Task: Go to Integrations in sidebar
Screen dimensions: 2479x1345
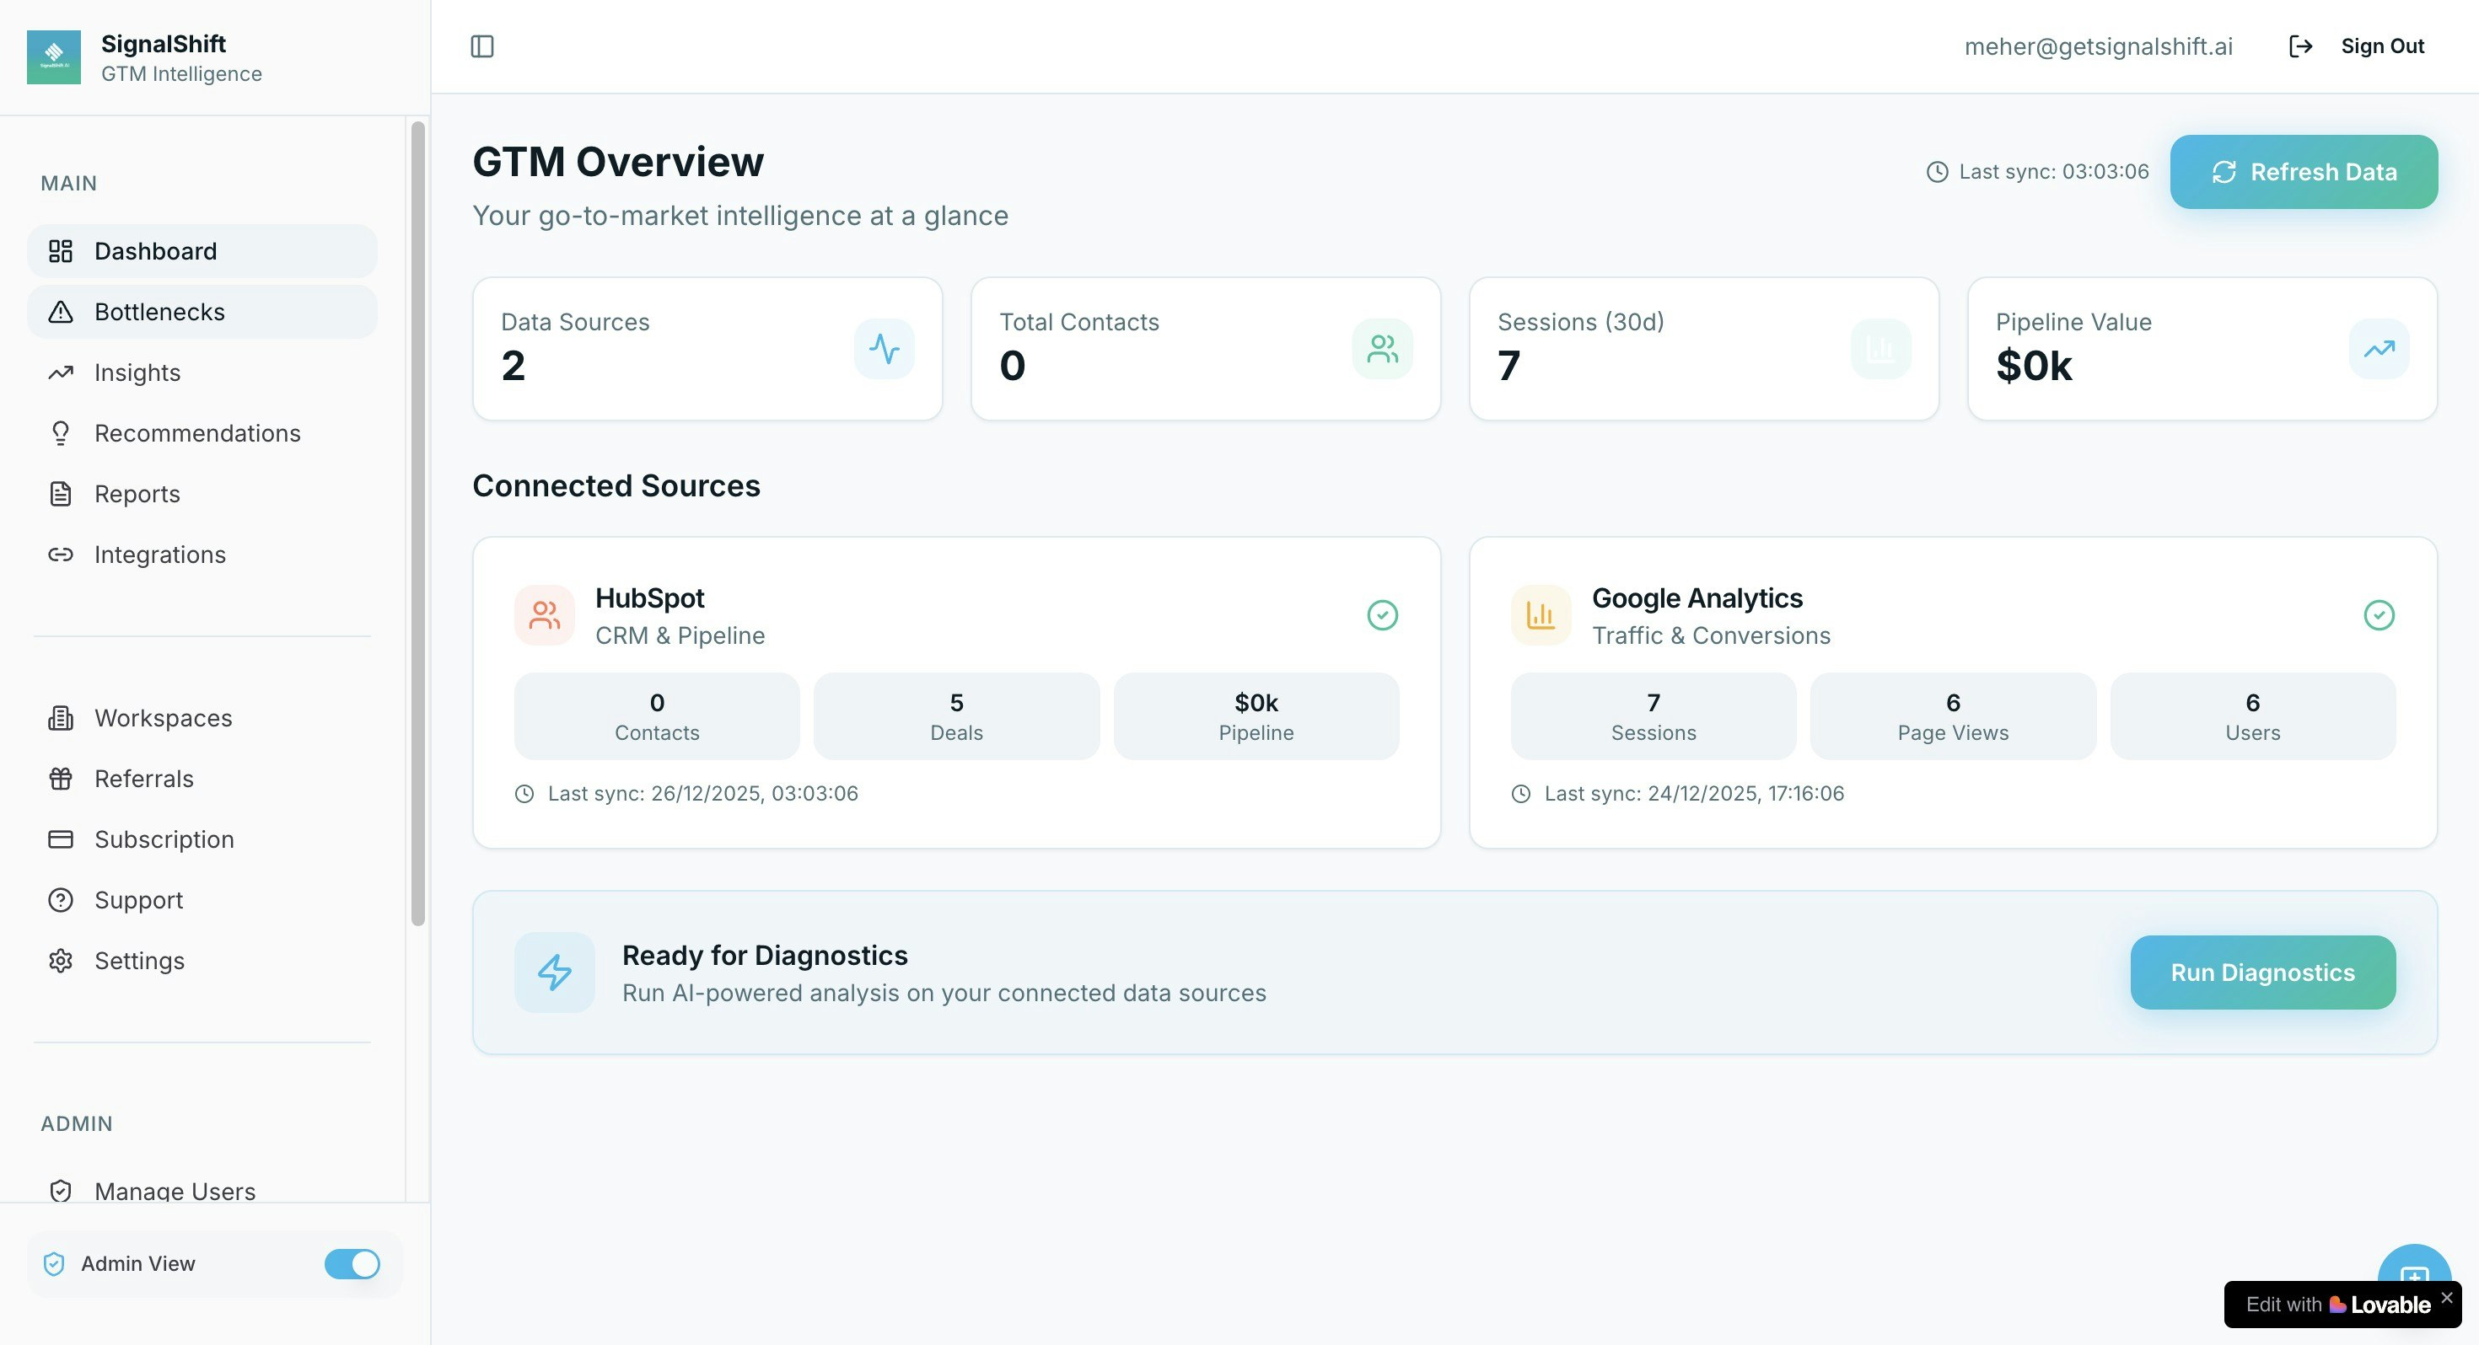Action: pyautogui.click(x=159, y=555)
